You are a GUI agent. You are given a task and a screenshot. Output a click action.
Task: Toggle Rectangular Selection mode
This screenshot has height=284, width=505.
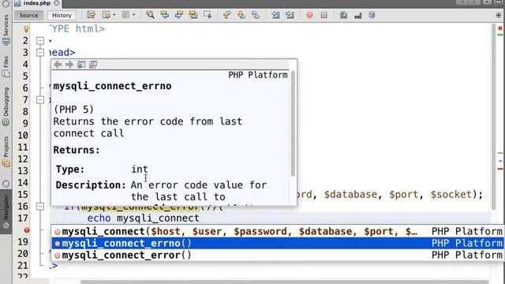tap(208, 15)
